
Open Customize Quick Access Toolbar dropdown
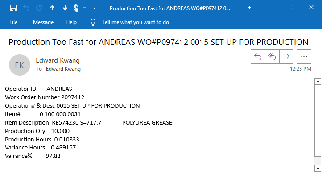(94, 8)
